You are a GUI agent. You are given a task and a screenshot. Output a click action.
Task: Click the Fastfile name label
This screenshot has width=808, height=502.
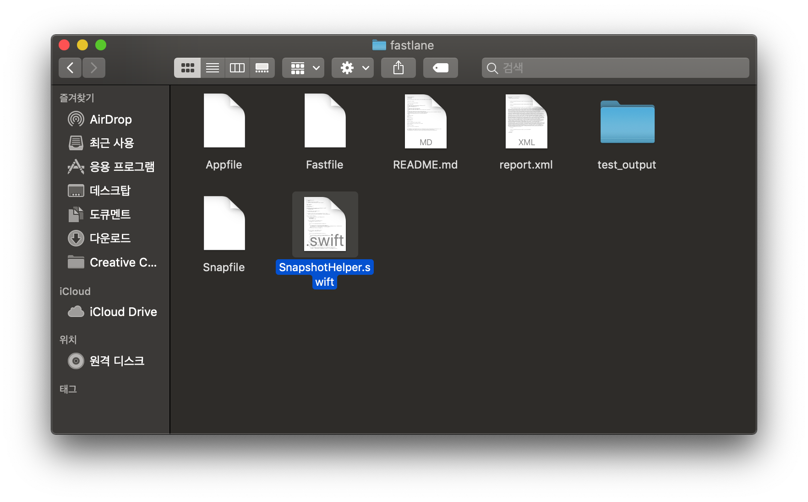point(325,165)
